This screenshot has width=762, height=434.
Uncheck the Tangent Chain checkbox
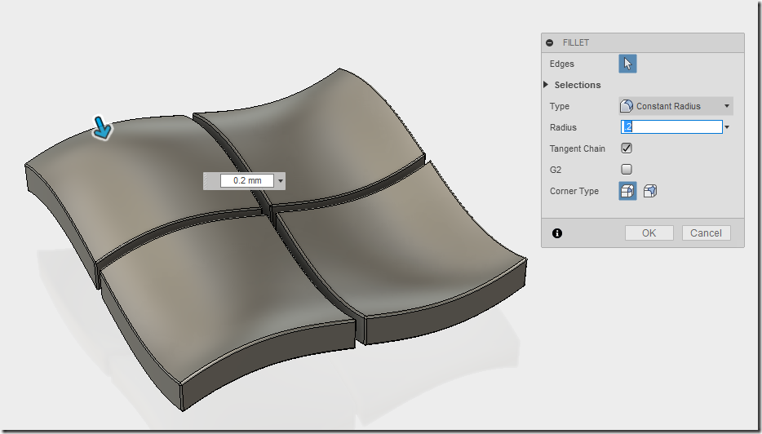click(x=627, y=148)
